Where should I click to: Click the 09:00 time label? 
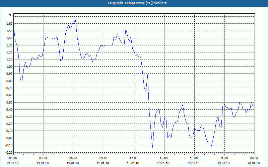[104, 158]
